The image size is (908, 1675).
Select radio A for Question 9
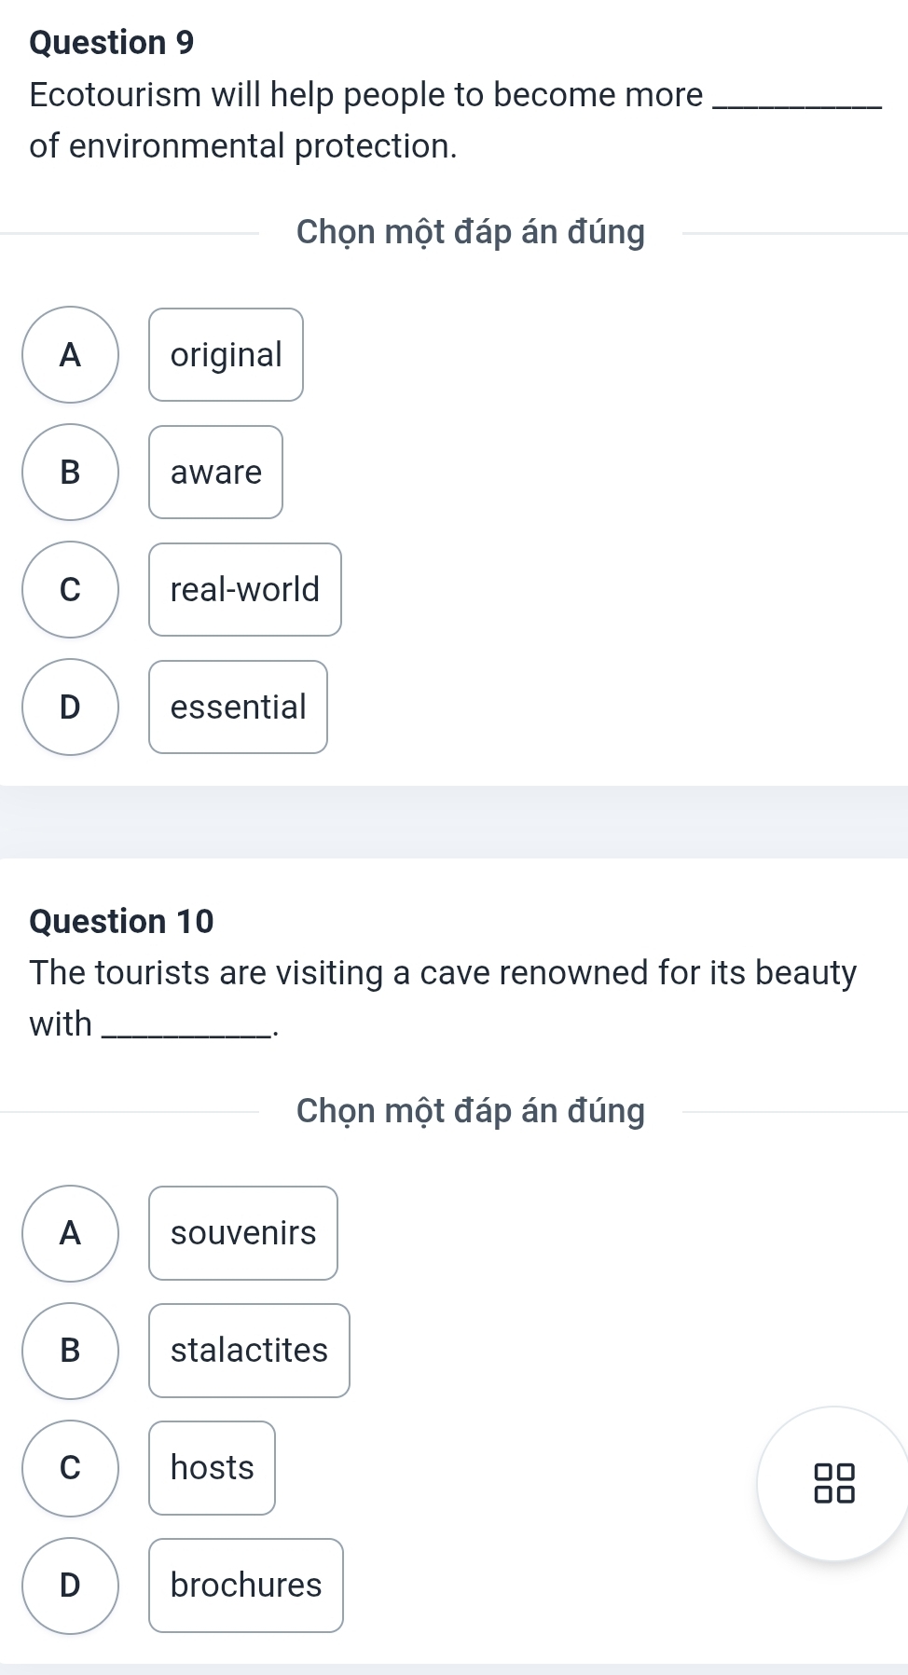tap(71, 354)
